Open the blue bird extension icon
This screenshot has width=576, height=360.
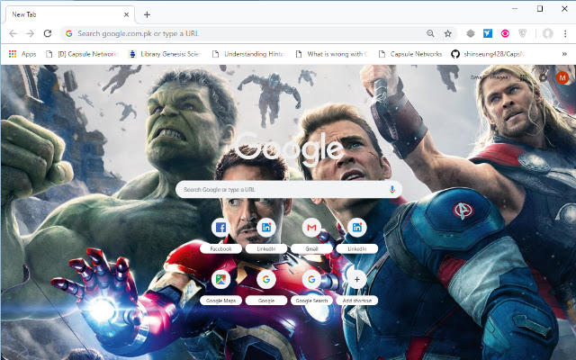coord(488,34)
